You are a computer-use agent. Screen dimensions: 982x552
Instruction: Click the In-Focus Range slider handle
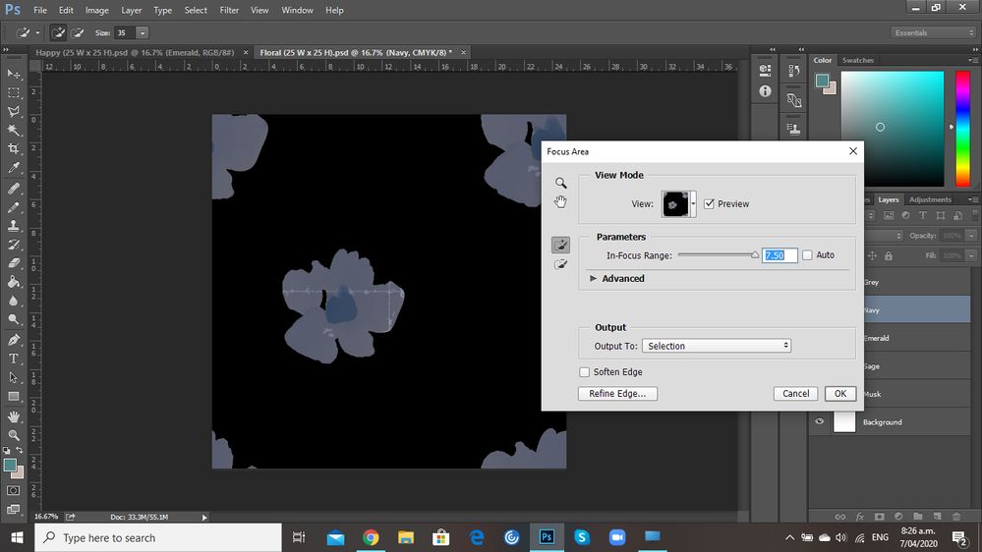coord(755,254)
